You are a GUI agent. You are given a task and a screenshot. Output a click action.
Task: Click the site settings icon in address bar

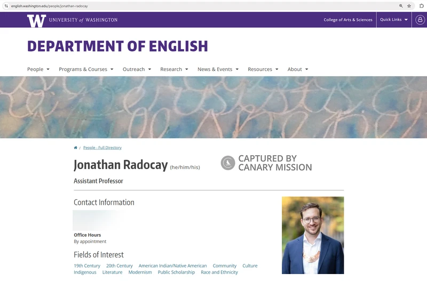(6, 6)
